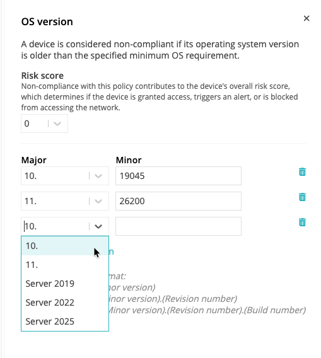This screenshot has width=321, height=358.
Task: Click the Risk score value 0
Action: [x=26, y=124]
